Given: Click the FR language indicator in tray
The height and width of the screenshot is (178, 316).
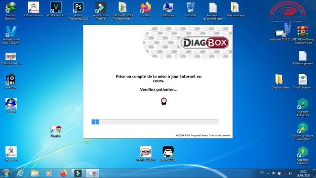Looking at the screenshot, I should 262,173.
